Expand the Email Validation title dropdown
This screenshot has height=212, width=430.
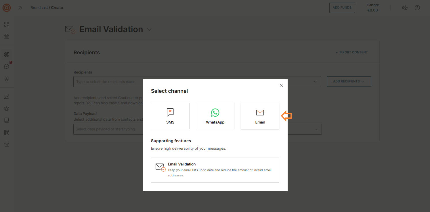[x=149, y=30]
